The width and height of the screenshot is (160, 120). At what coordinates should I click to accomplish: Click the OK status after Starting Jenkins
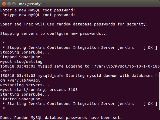pos(150,104)
